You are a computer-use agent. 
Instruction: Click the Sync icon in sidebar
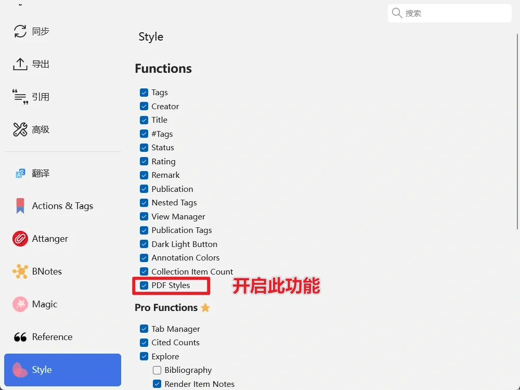point(20,31)
